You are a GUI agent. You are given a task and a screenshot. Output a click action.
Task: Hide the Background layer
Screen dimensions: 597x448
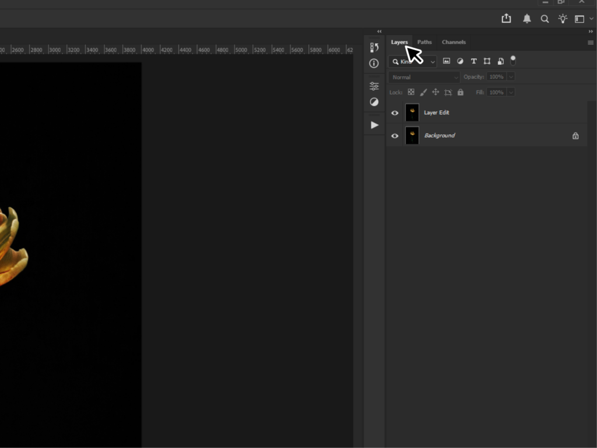395,135
